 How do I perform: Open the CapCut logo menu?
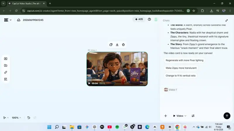coord(6,20)
